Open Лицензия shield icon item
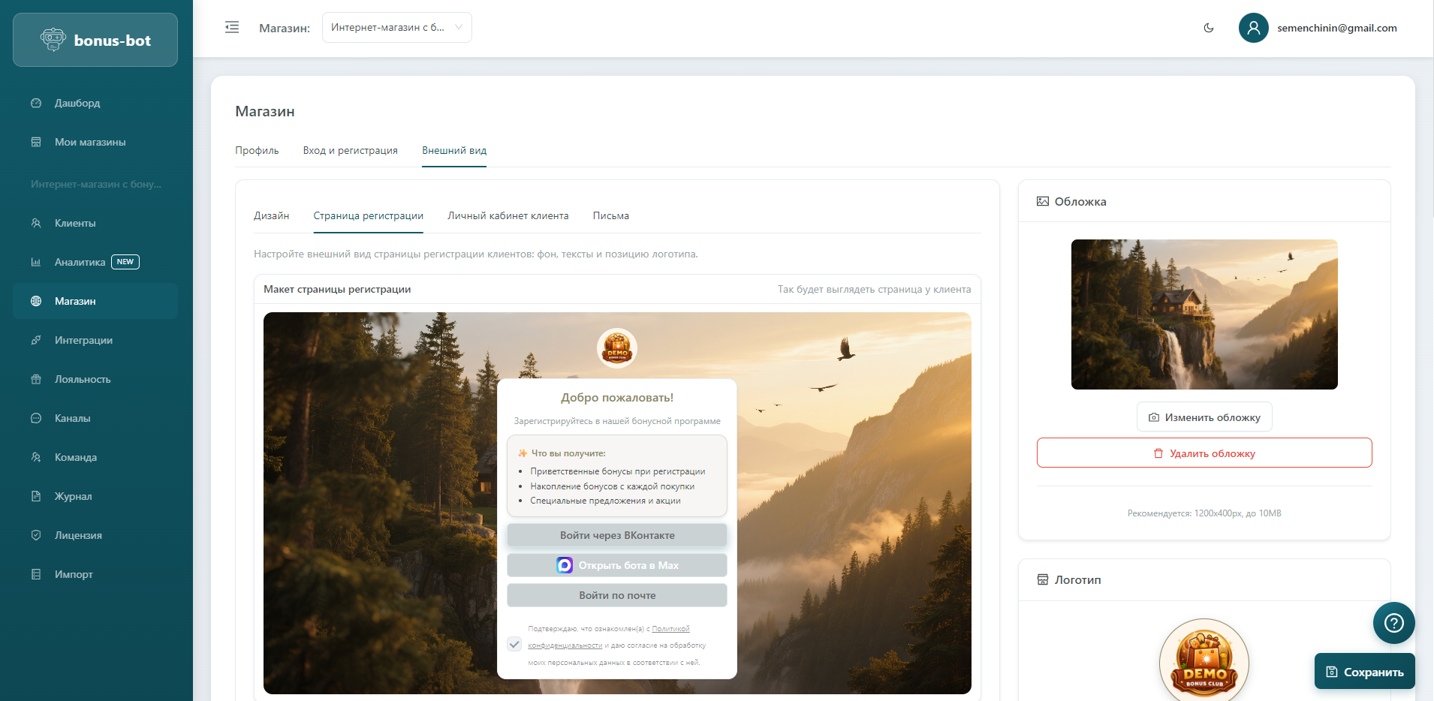Screen dimensions: 1434x701 pyautogui.click(x=36, y=535)
